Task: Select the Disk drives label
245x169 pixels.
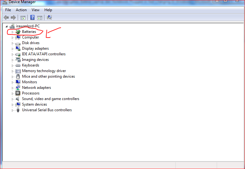Action: (x=31, y=43)
